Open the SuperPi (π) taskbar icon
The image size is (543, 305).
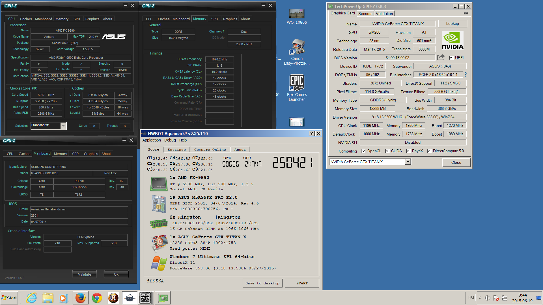click(113, 298)
